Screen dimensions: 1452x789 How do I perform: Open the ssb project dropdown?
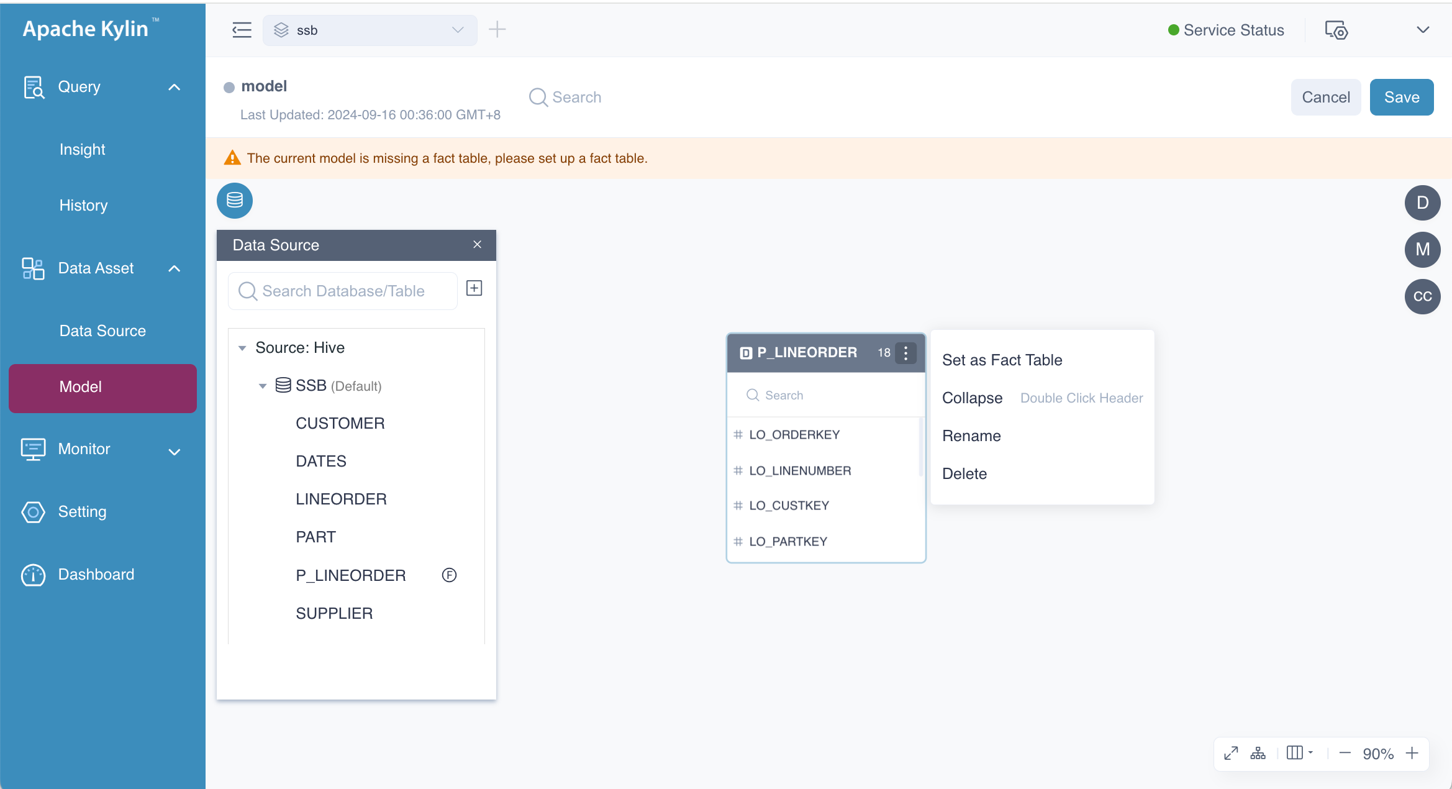(370, 30)
